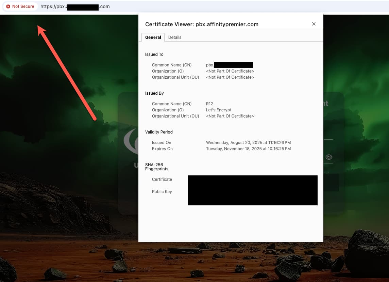The image size is (389, 282).
Task: Click the Public Key label
Action: point(162,192)
